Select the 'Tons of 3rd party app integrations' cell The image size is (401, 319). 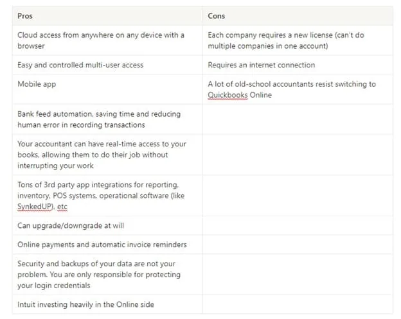click(107, 196)
